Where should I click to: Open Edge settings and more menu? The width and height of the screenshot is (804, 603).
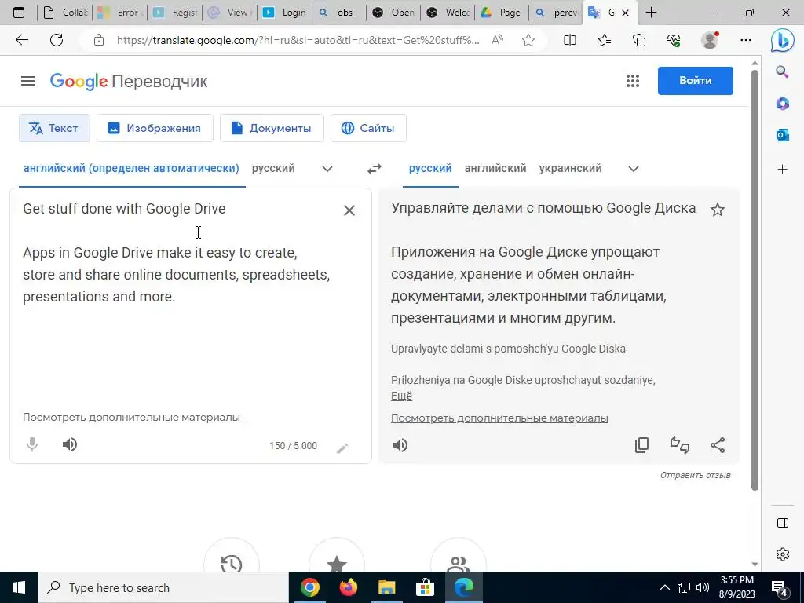click(x=746, y=40)
